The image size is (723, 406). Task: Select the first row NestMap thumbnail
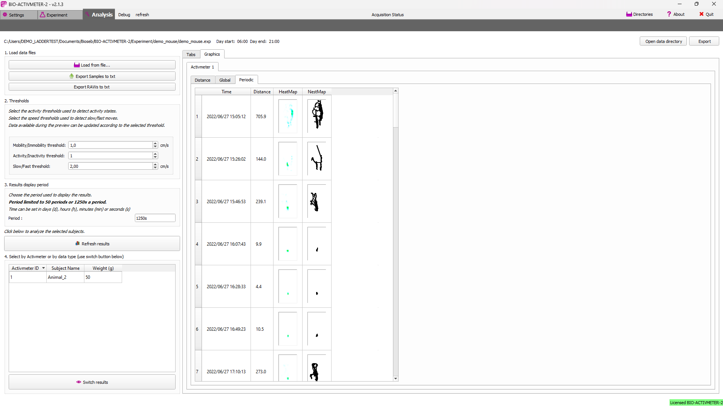tap(317, 116)
